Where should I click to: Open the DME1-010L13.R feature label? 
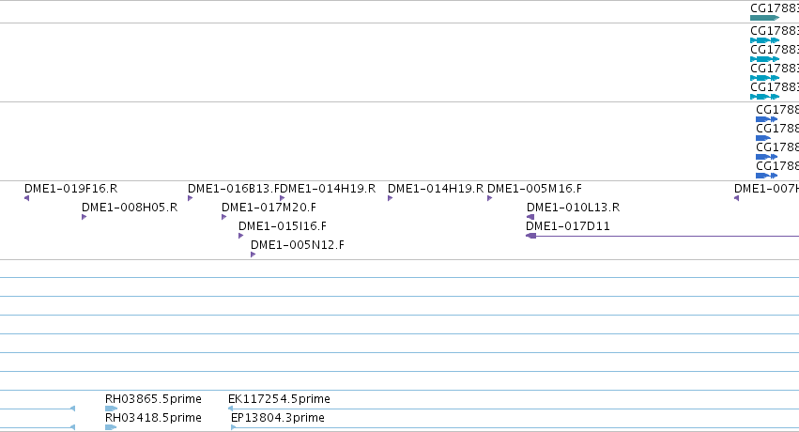[574, 208]
